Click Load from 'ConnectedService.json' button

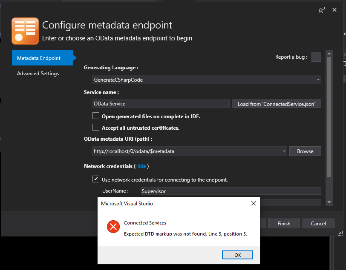277,104
